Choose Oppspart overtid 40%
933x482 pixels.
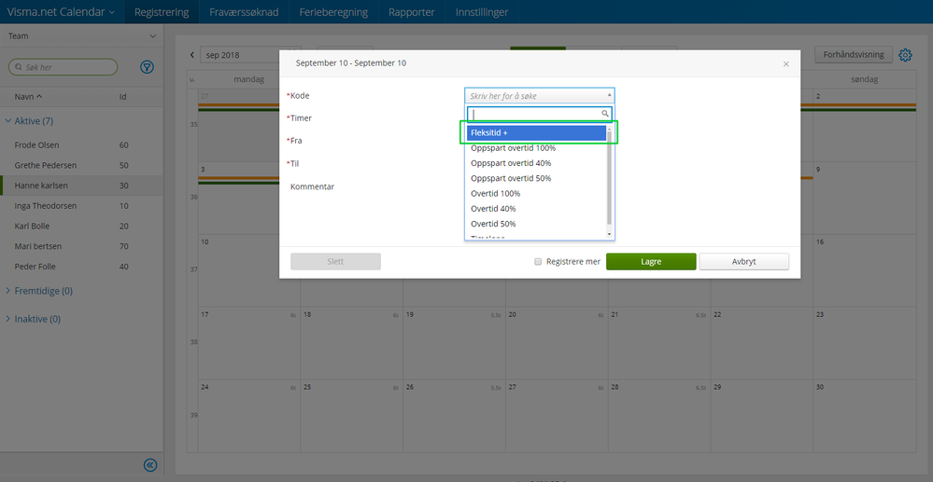pyautogui.click(x=536, y=163)
